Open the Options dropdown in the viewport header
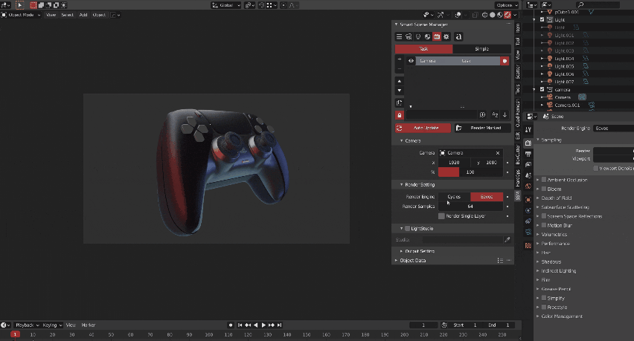The width and height of the screenshot is (634, 341). tap(507, 5)
